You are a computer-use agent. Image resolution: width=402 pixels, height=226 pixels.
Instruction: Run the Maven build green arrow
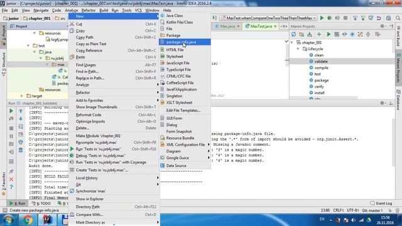coord(329,35)
